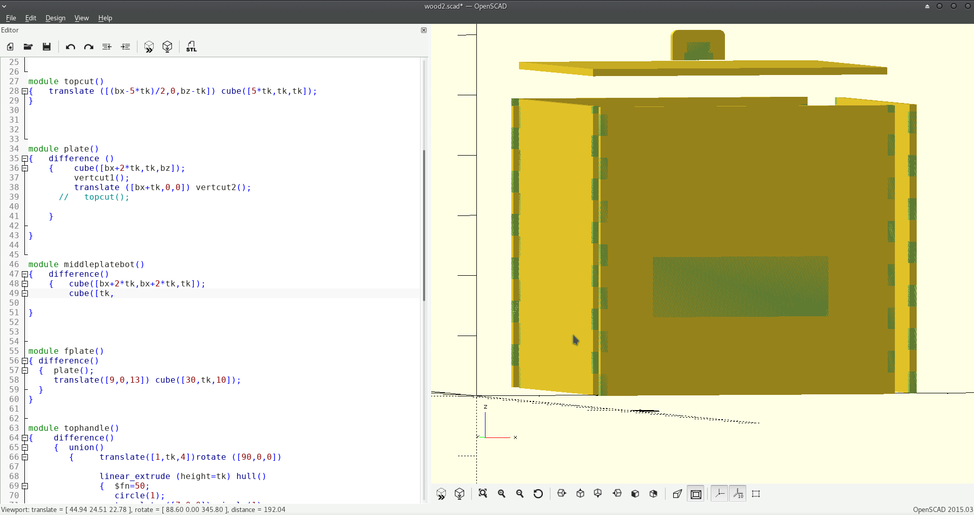Toggle Show Scale Markers button
This screenshot has height=515, width=974.
(738, 494)
